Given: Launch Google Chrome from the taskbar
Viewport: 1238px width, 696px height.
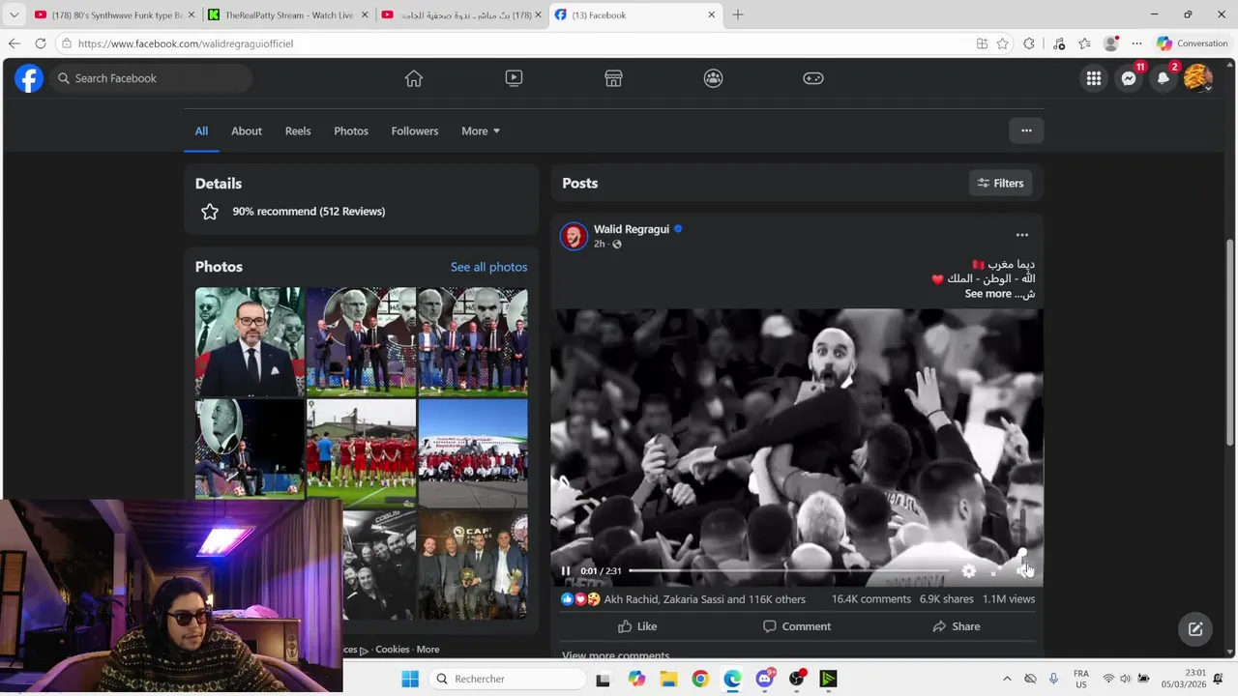Looking at the screenshot, I should (x=700, y=679).
